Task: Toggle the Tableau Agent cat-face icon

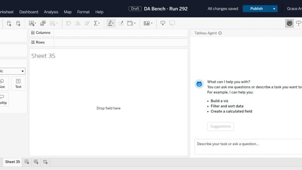Action: [289, 23]
